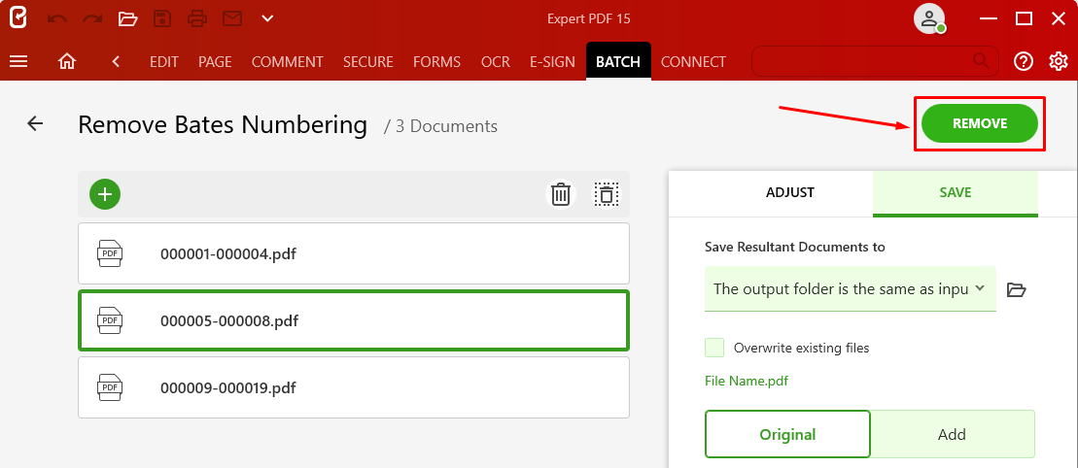
Task: Open the user account avatar
Action: [x=929, y=18]
